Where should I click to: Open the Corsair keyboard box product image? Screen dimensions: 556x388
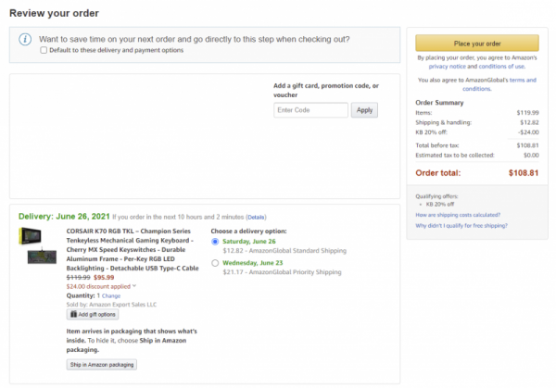click(x=30, y=236)
